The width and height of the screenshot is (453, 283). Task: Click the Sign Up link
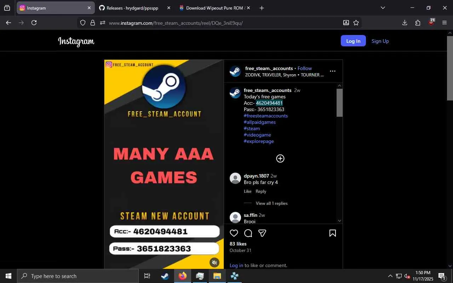click(x=380, y=41)
